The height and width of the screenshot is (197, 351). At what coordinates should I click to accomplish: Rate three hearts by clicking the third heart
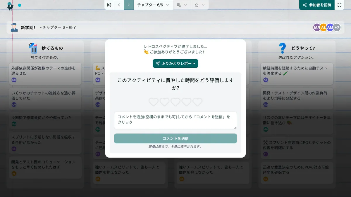click(175, 102)
